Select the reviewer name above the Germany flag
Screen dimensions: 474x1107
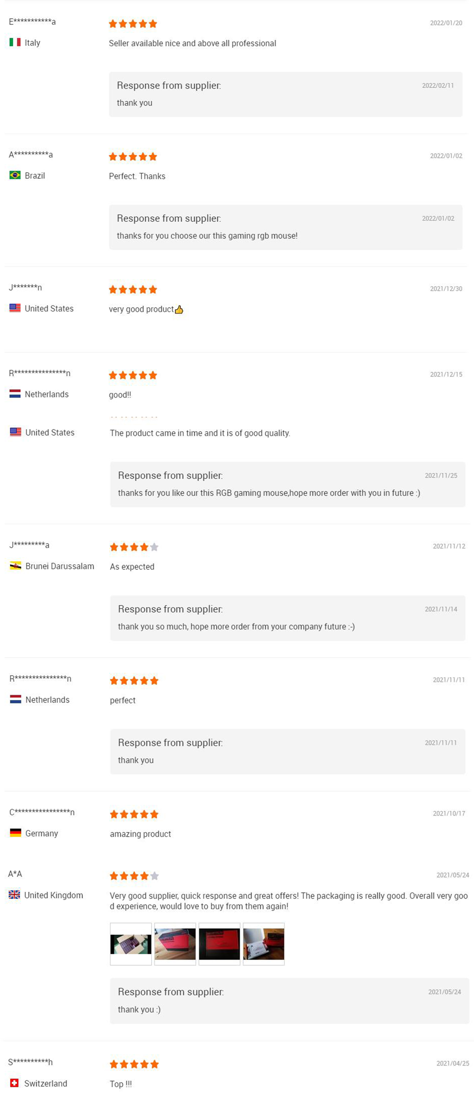pyautogui.click(x=42, y=812)
